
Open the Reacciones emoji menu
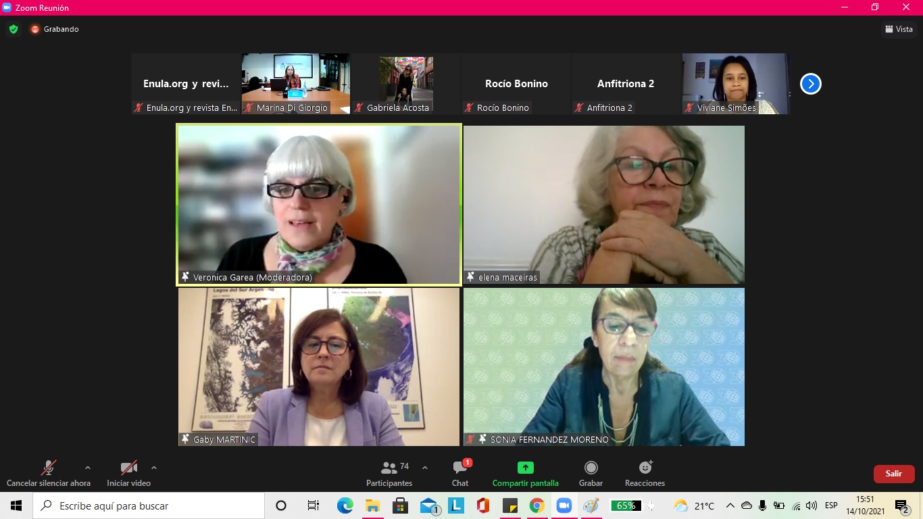(645, 473)
